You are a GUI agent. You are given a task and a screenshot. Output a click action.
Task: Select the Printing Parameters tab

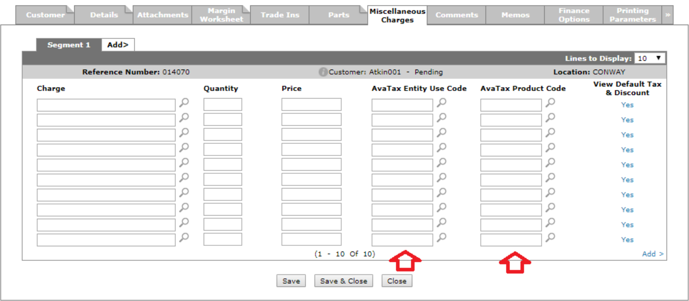click(632, 15)
